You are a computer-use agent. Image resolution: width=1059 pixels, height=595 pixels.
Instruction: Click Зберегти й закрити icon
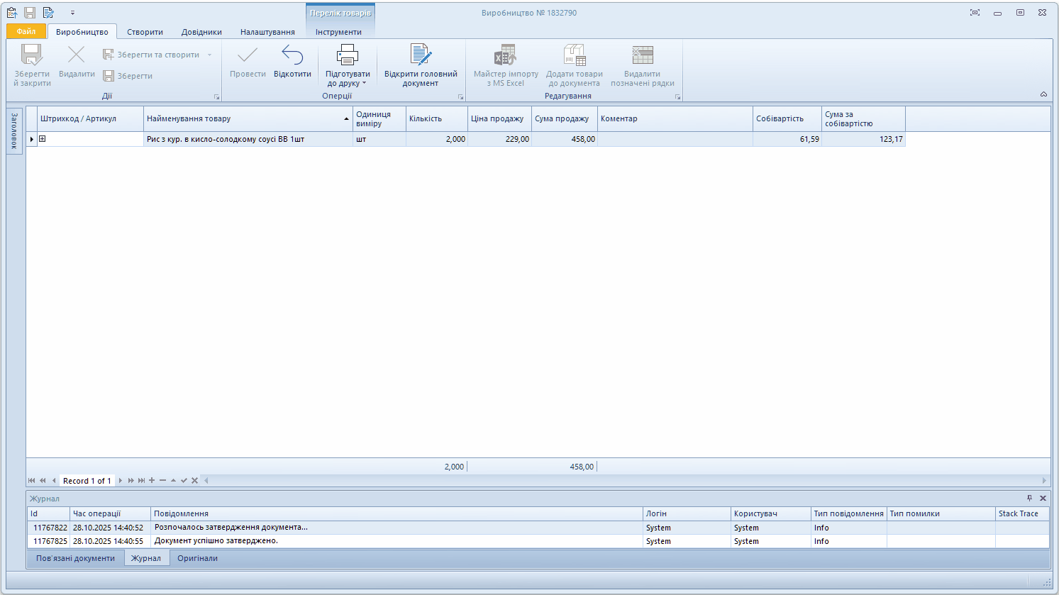tap(32, 56)
